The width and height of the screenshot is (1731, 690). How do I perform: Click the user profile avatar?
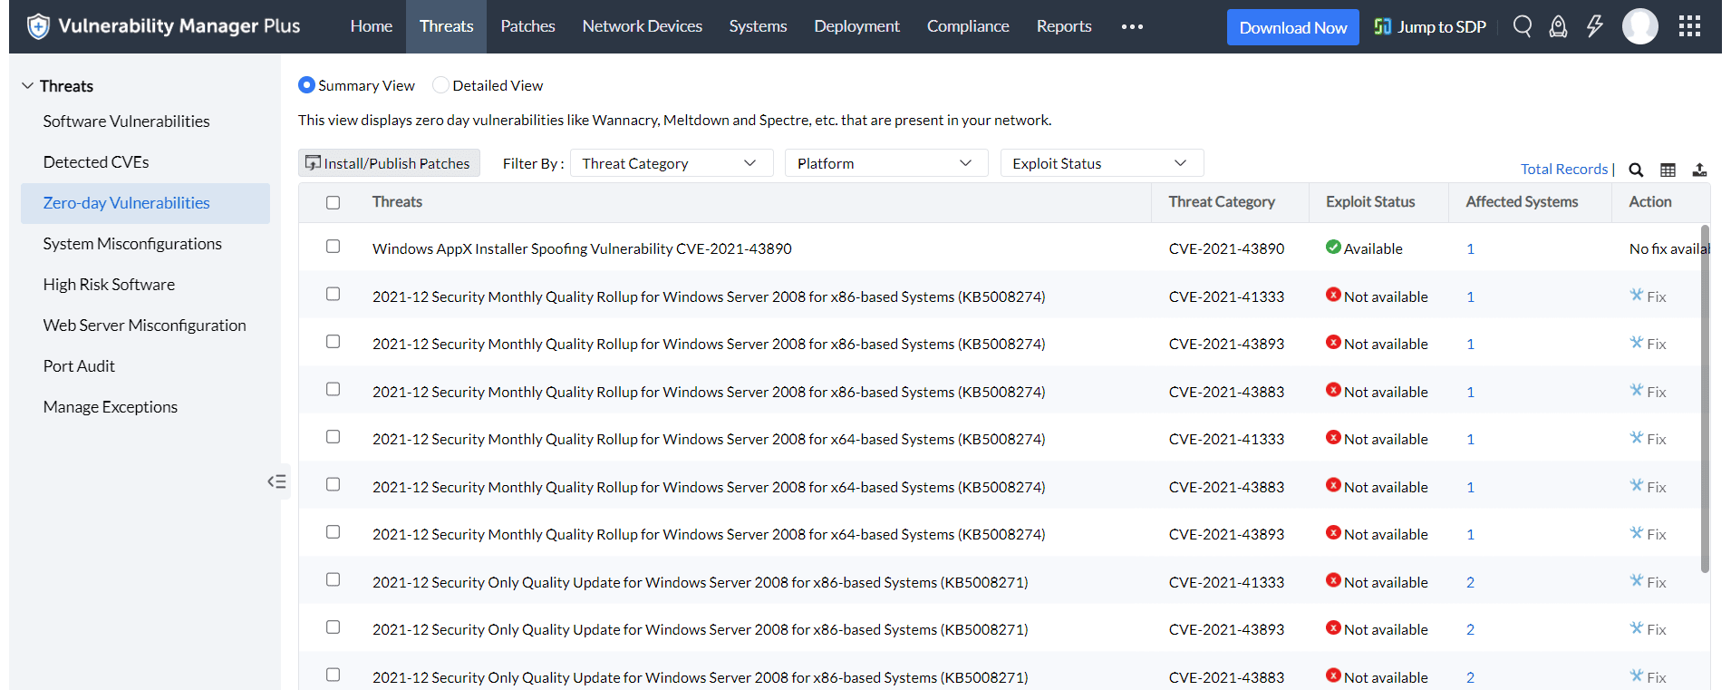tap(1639, 26)
